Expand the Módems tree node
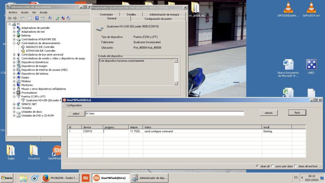Screen dimensions: 325x183 tap(14, 81)
